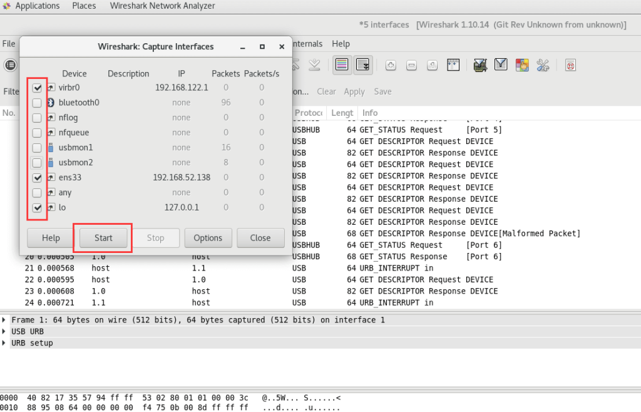Click IP address 192.168.52.138

click(182, 177)
